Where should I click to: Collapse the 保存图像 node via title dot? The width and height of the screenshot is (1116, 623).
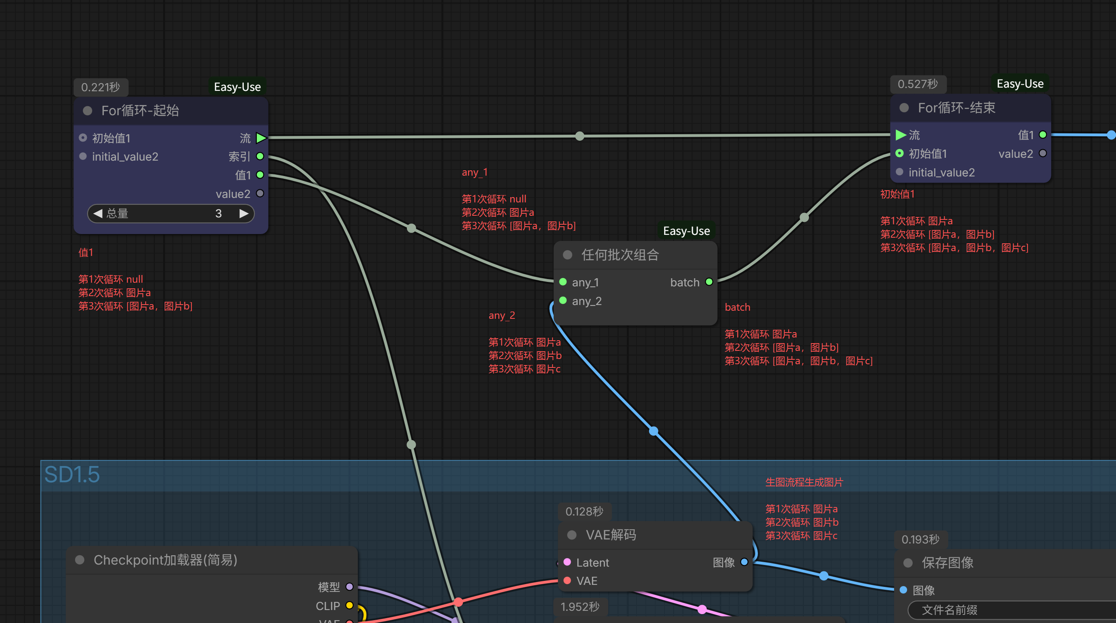click(907, 562)
